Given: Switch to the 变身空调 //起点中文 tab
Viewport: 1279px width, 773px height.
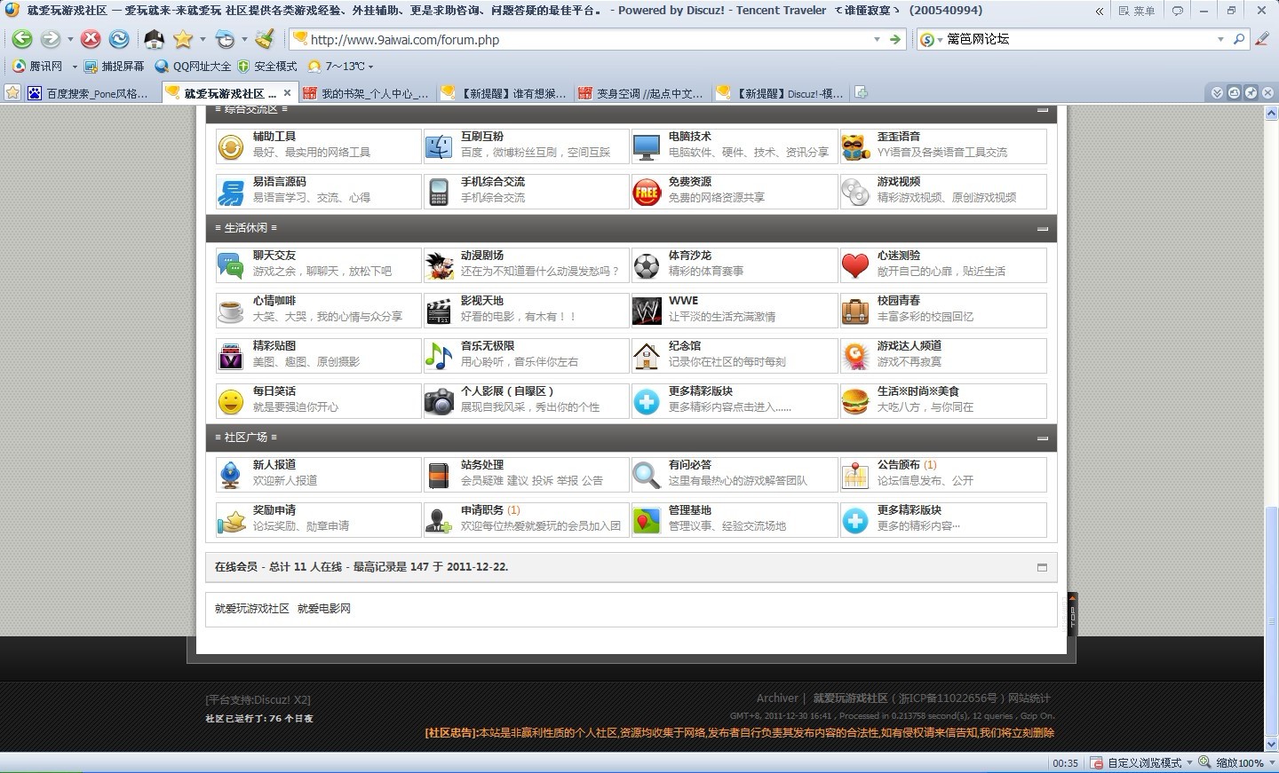Looking at the screenshot, I should pyautogui.click(x=641, y=92).
